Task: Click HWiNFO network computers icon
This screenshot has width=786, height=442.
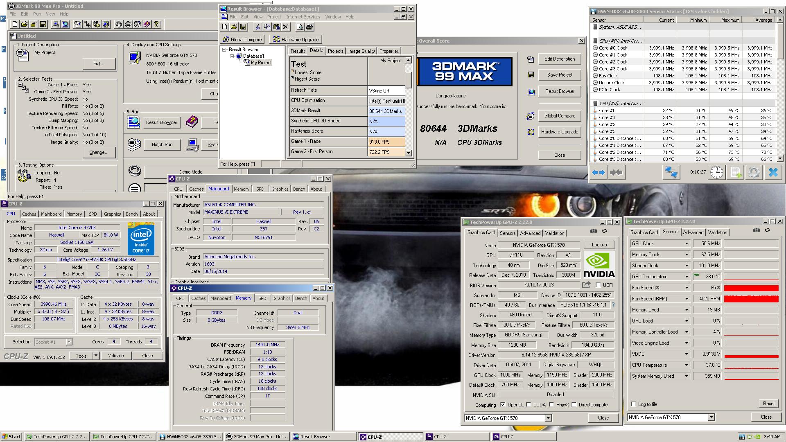Action: [x=671, y=172]
